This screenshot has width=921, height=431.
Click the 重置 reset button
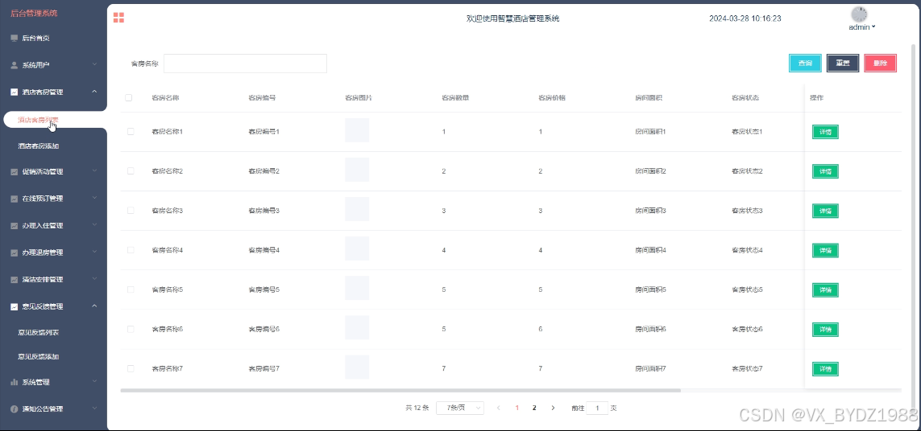coord(843,64)
